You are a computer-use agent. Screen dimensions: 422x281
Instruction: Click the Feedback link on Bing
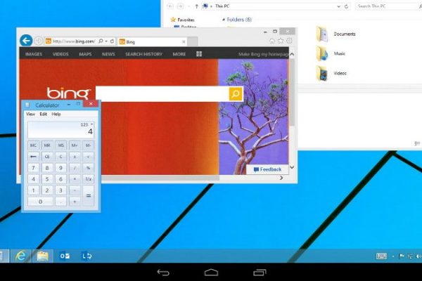[268, 169]
